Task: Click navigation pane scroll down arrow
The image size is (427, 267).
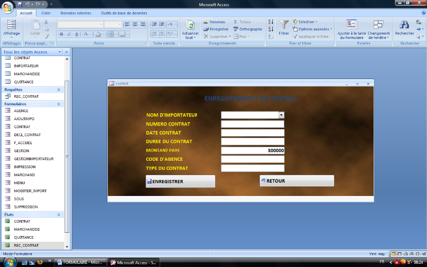Action: coord(67,247)
